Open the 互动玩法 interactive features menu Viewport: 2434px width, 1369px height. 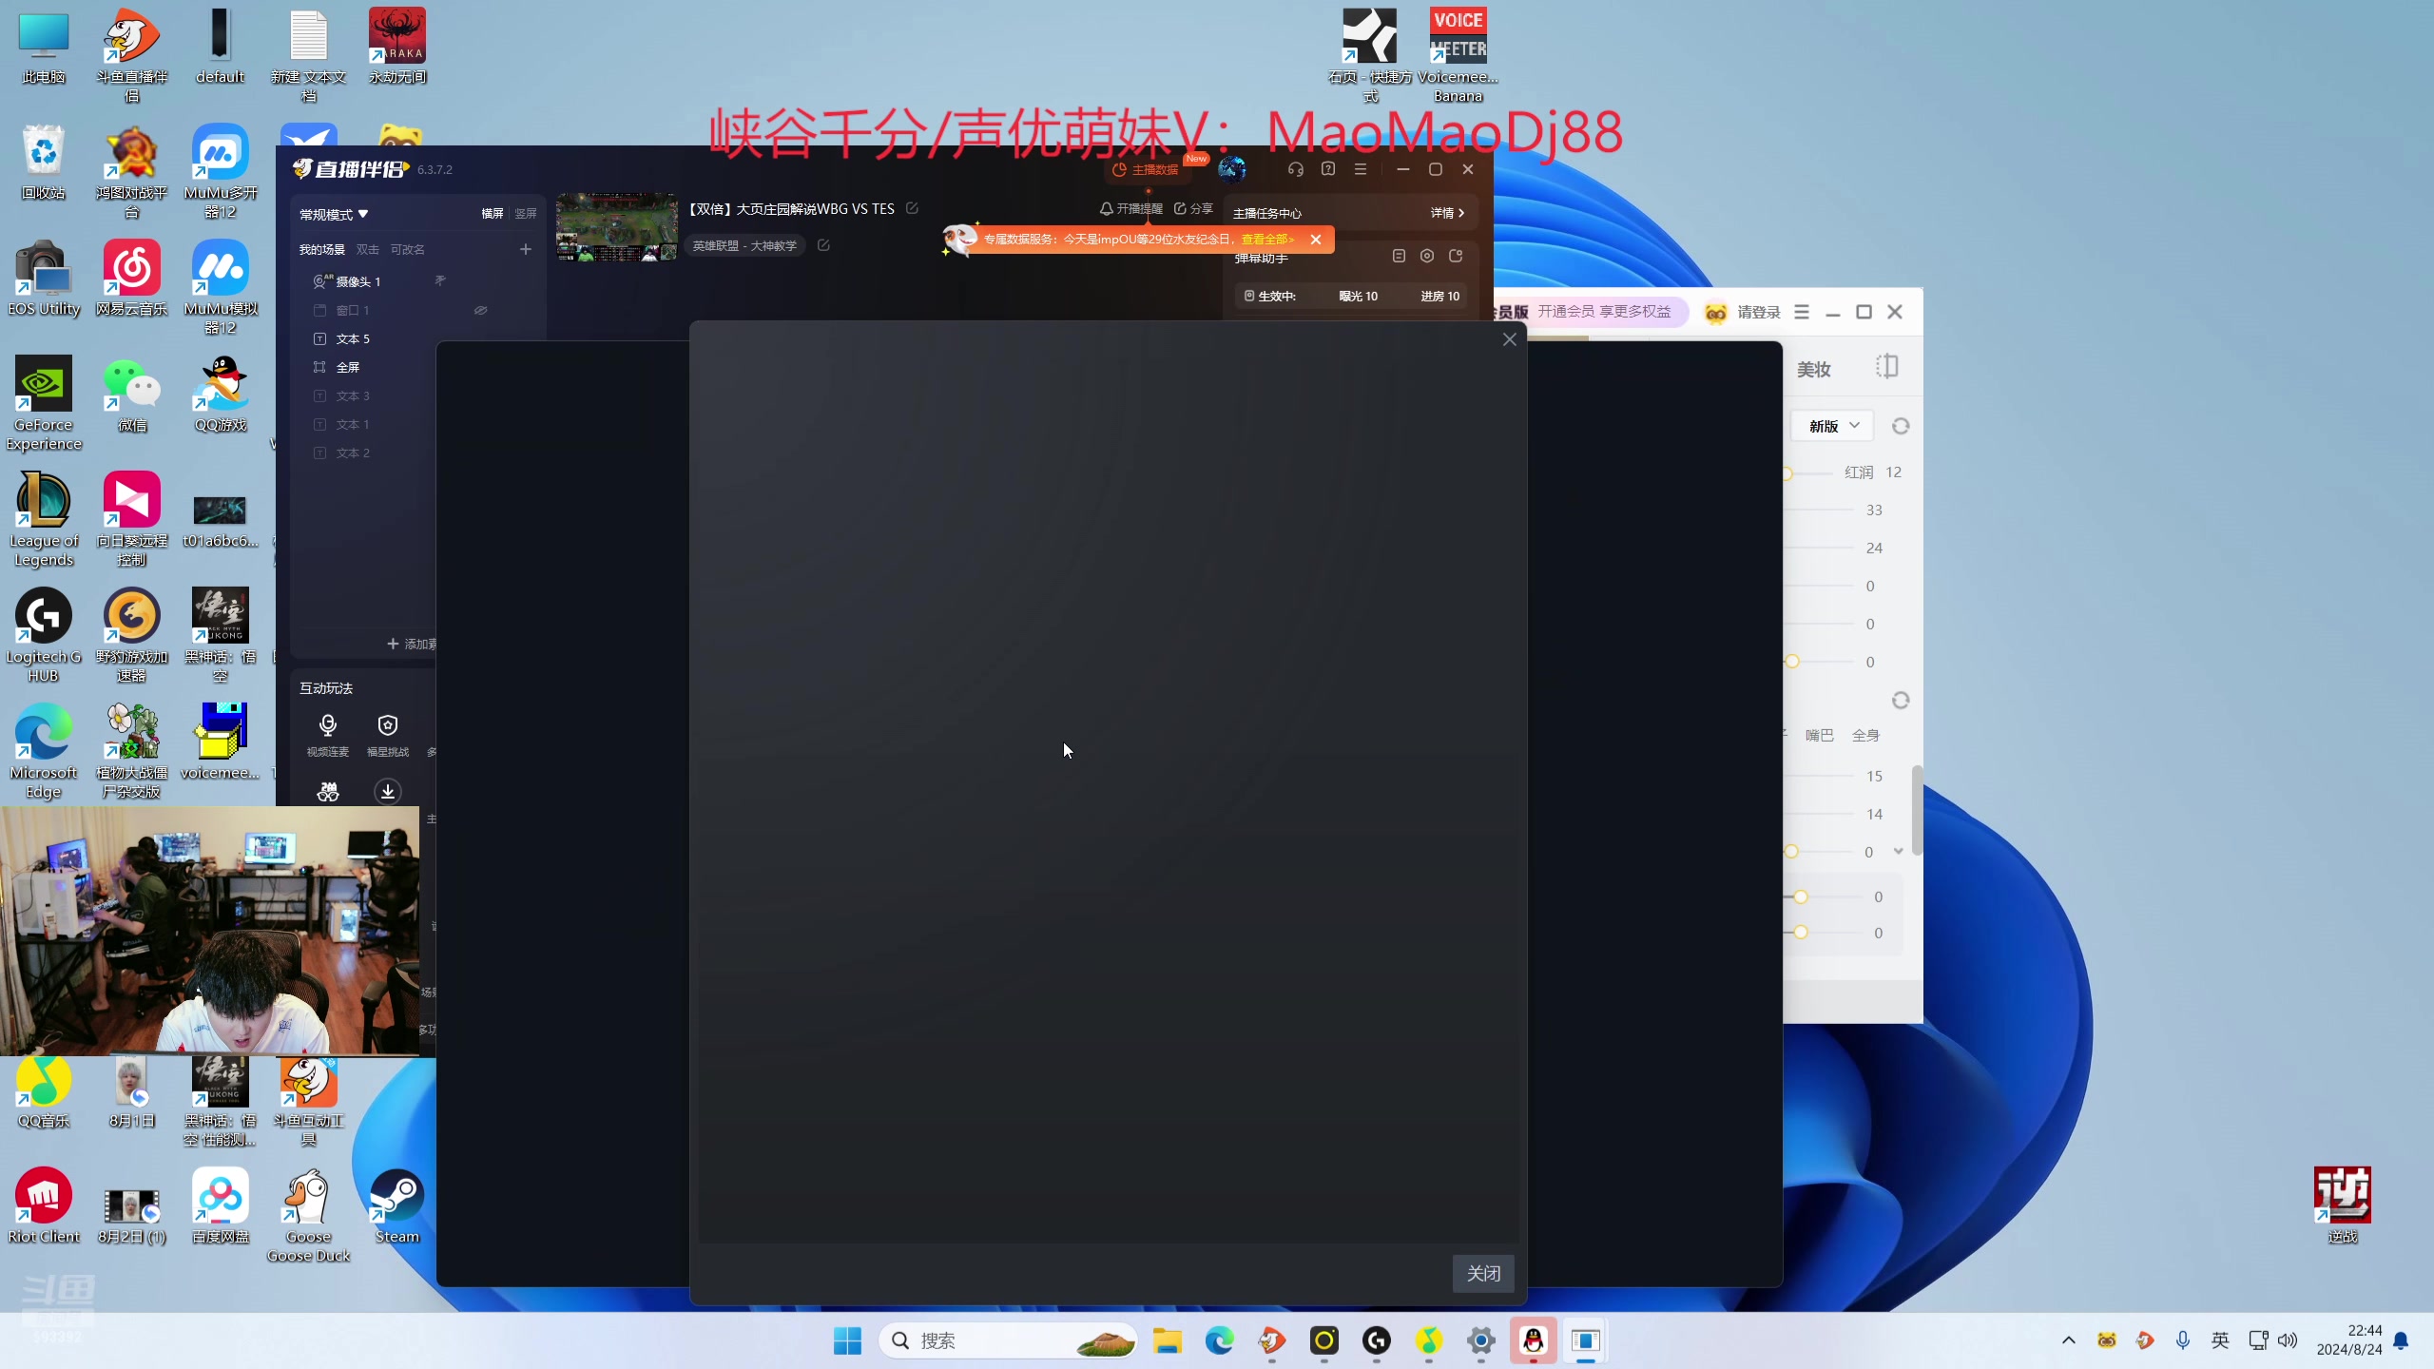326,687
